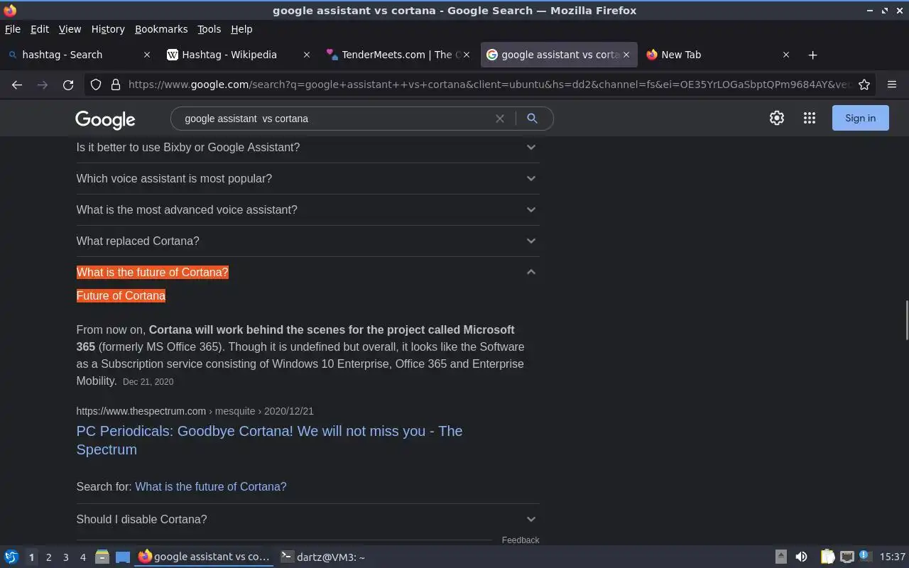Open the Edit menu
The width and height of the screenshot is (909, 568).
tap(40, 29)
